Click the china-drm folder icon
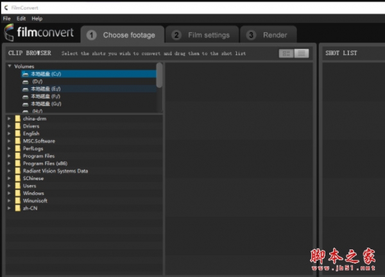 click(18, 119)
